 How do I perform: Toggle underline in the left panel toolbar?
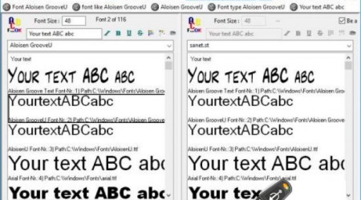coord(129,33)
